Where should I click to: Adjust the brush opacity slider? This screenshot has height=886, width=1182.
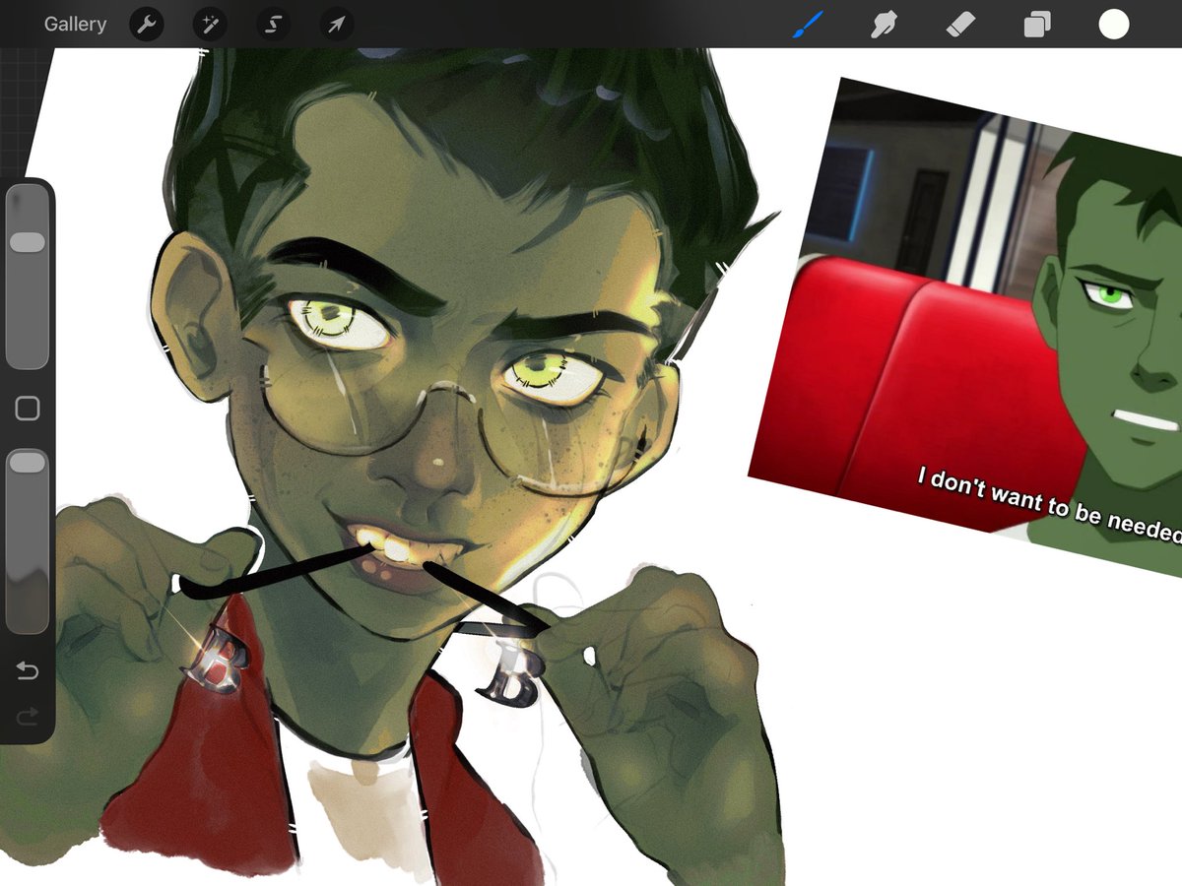click(28, 540)
